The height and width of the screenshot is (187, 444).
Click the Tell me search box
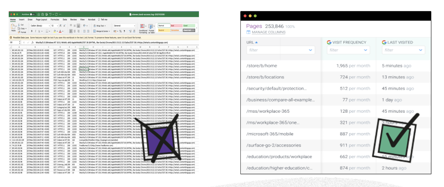(x=102, y=20)
